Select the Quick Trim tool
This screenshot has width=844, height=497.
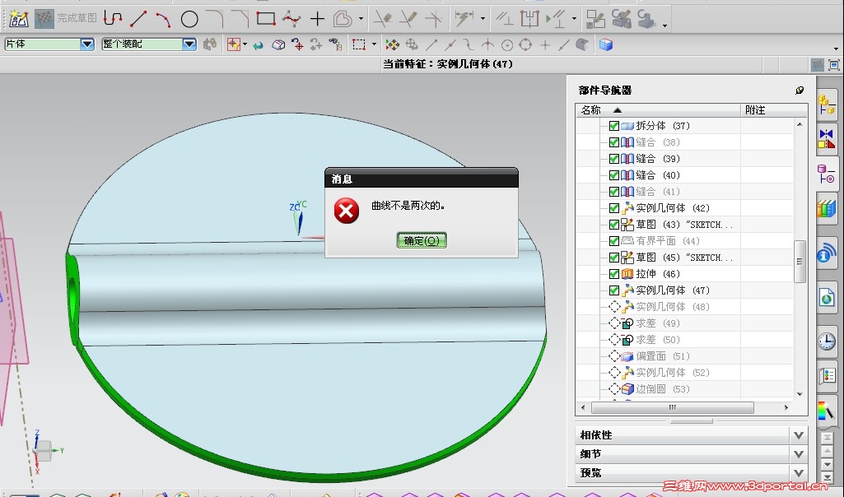(383, 20)
